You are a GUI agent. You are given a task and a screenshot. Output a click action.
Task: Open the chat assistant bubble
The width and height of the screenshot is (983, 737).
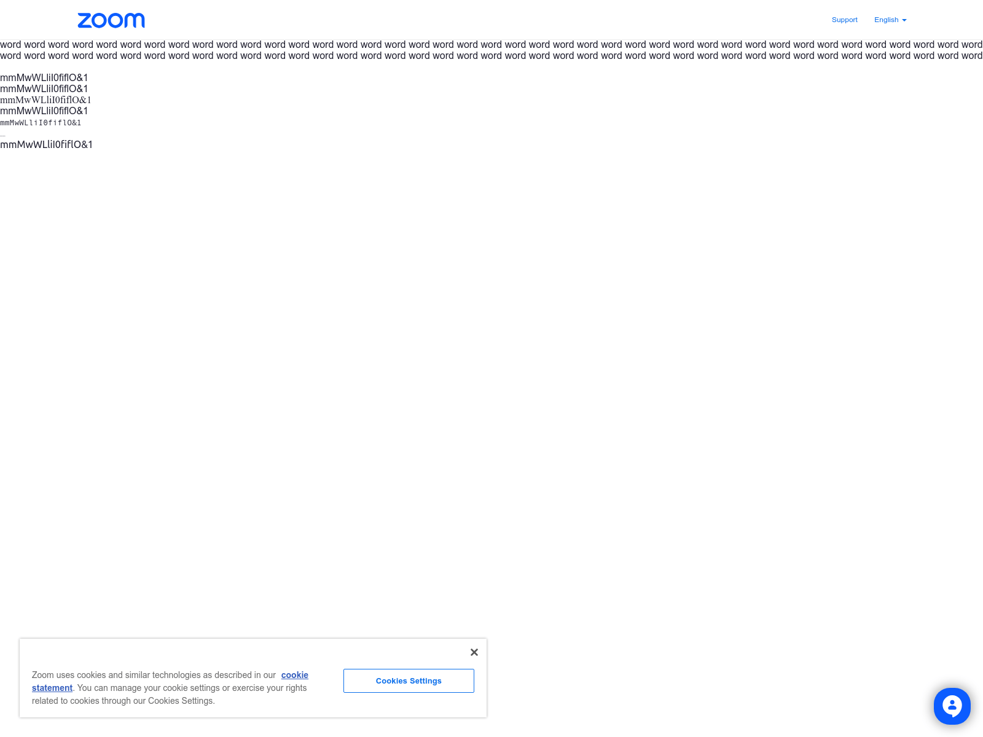coord(952,706)
